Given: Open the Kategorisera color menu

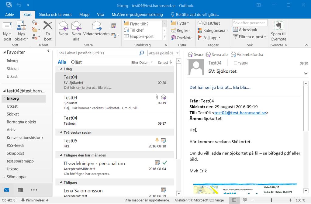Looking at the screenshot, I should (213, 31).
